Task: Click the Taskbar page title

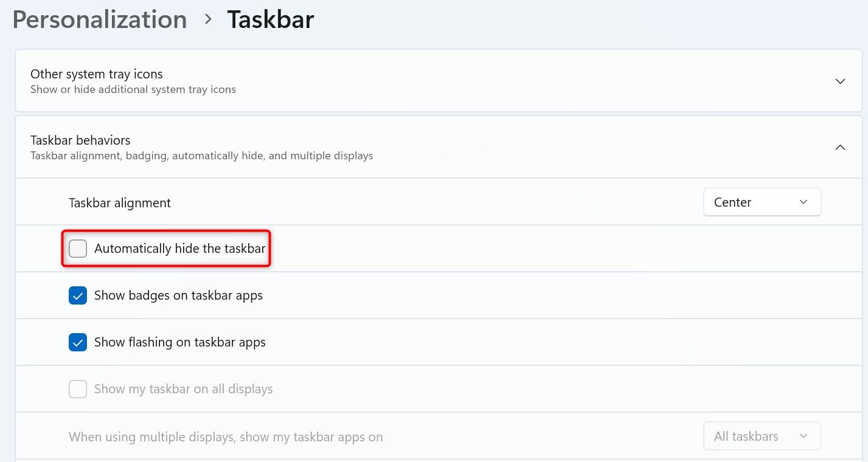Action: click(x=271, y=19)
